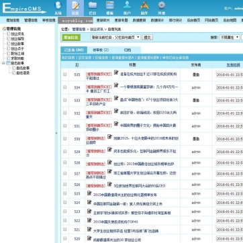Click edit icon for article ID 529
The image size is (243, 243).
point(109,149)
